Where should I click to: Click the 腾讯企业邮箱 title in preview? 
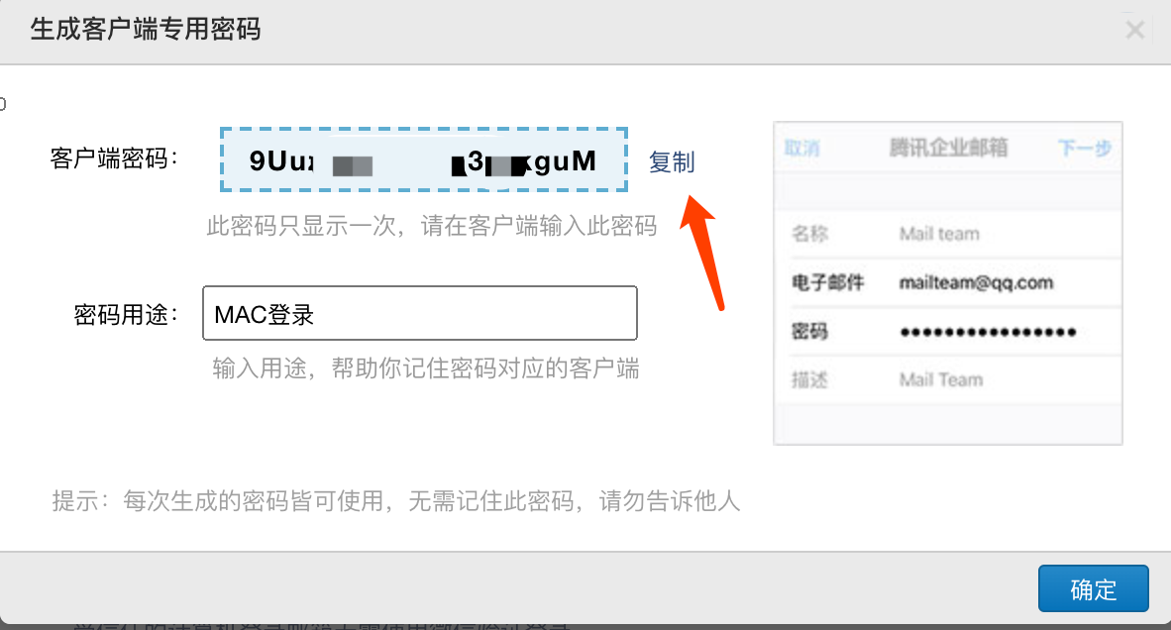click(948, 148)
